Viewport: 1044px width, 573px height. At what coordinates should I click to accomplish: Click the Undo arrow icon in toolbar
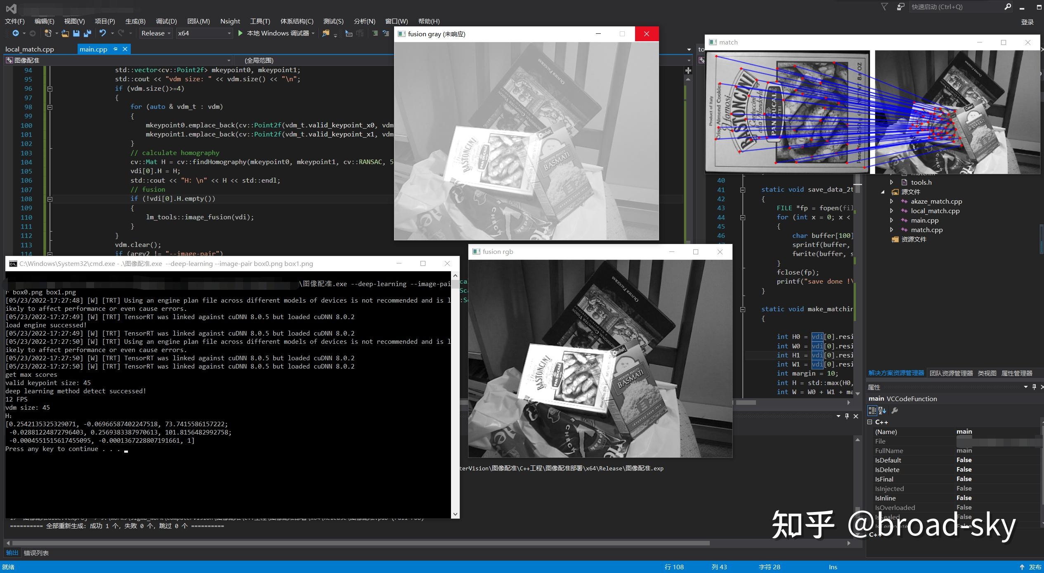click(x=102, y=33)
